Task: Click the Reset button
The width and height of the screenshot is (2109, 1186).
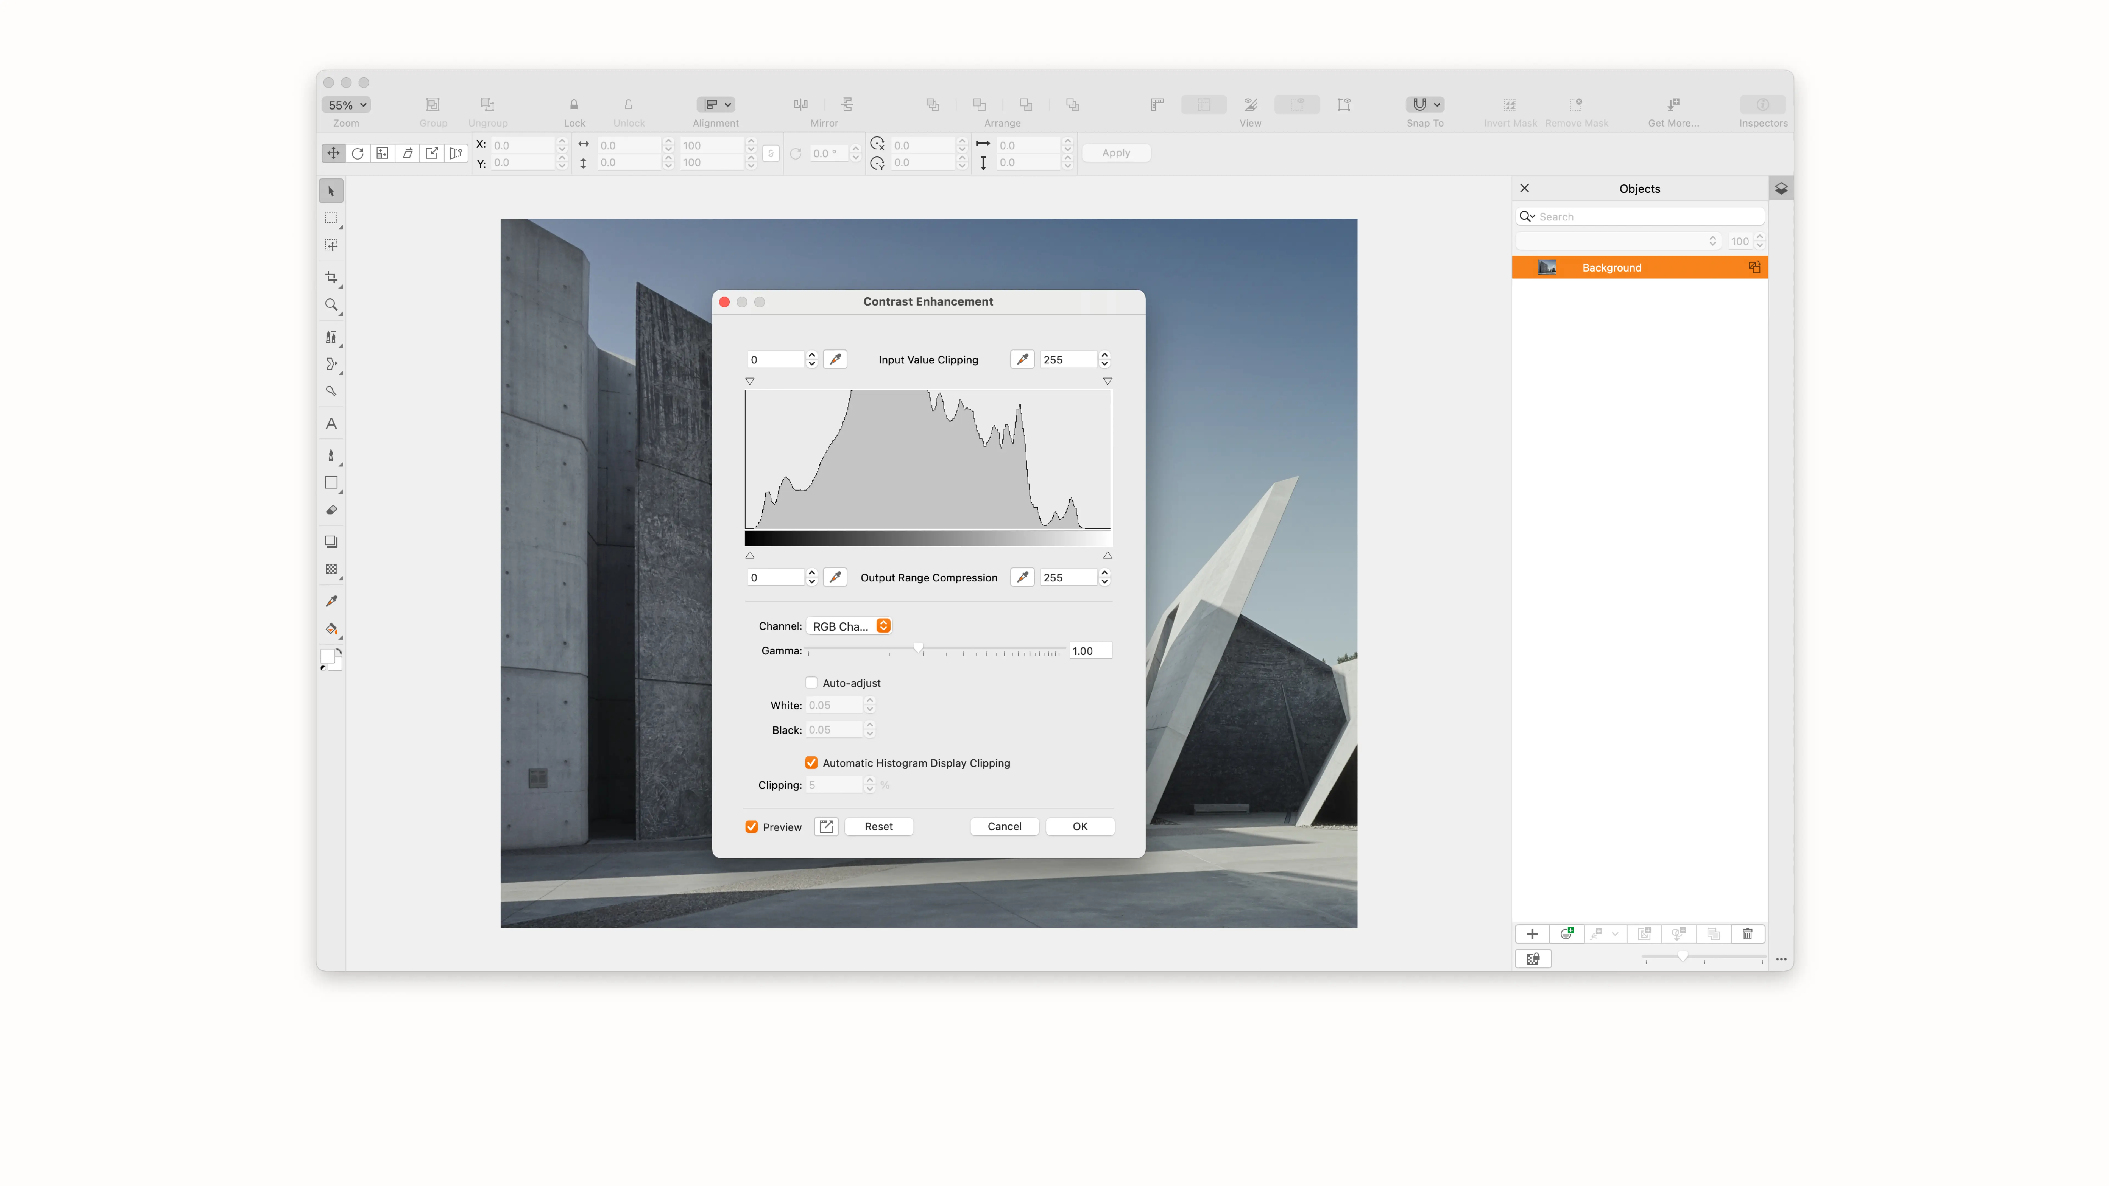Action: [x=878, y=827]
